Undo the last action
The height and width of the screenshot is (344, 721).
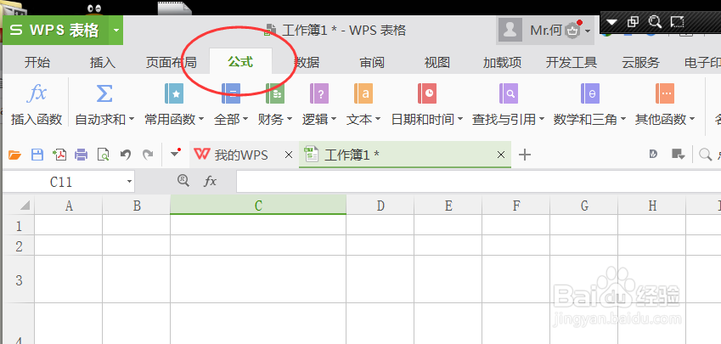point(125,155)
